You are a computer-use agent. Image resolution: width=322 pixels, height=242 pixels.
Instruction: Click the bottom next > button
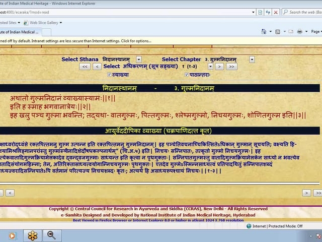(x=306, y=193)
